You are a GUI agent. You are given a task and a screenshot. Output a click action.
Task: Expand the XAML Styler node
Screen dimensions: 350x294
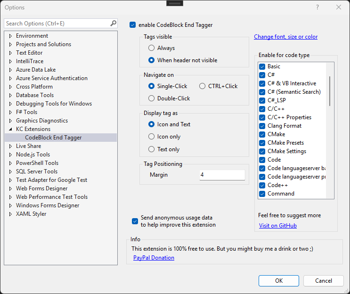tap(10, 214)
